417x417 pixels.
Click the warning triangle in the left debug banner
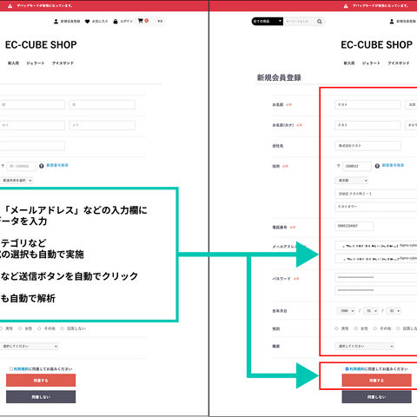10,6
